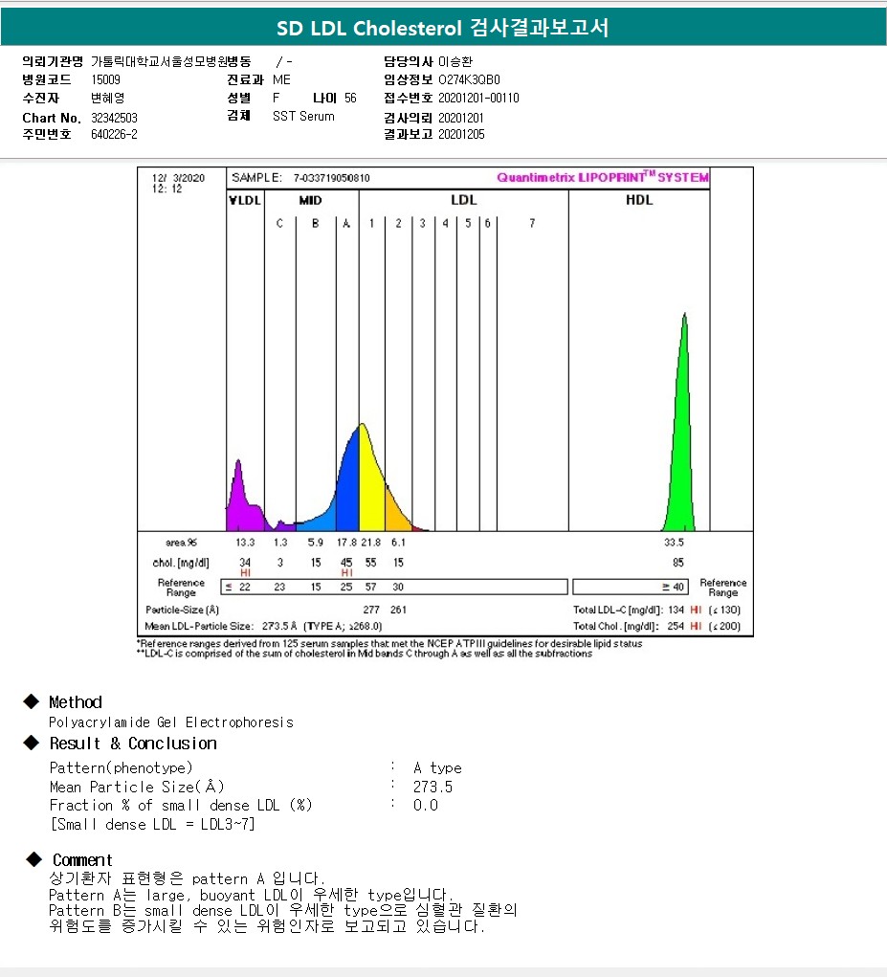Click the SD LDL Cholesterol report title banner
This screenshot has height=977, width=887.
click(443, 29)
